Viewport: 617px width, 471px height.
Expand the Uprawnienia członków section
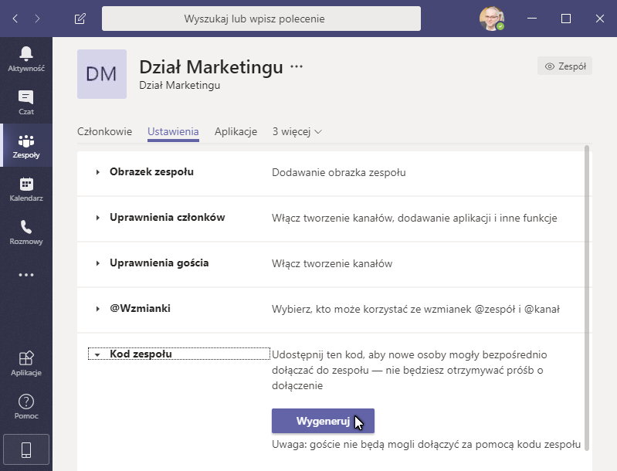coord(167,218)
